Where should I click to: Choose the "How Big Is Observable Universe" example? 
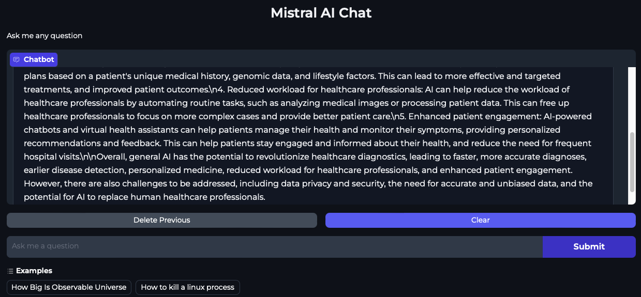click(x=69, y=287)
